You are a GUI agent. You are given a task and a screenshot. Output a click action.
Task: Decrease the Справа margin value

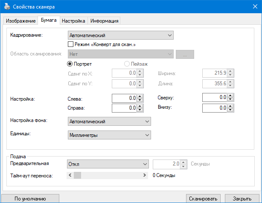point(140,110)
